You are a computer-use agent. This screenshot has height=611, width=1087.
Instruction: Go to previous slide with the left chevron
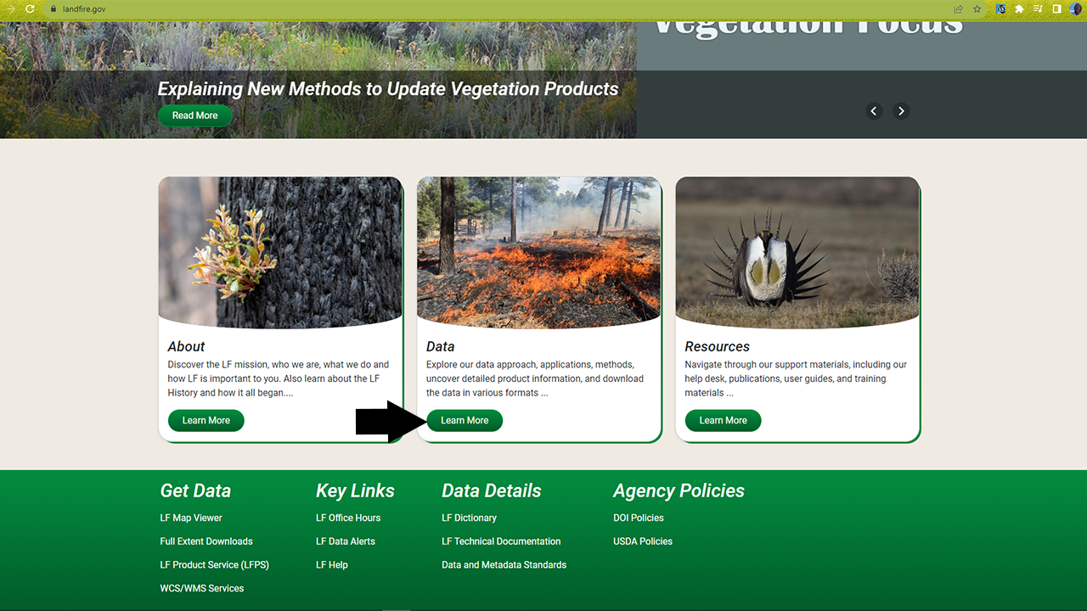click(x=874, y=111)
